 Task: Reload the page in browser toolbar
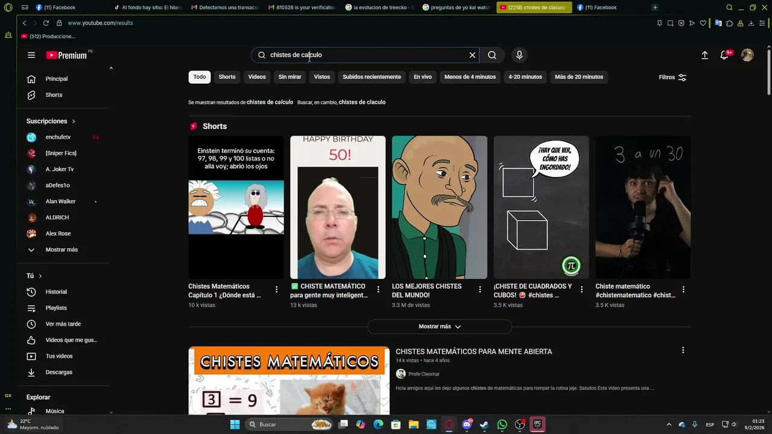point(46,23)
